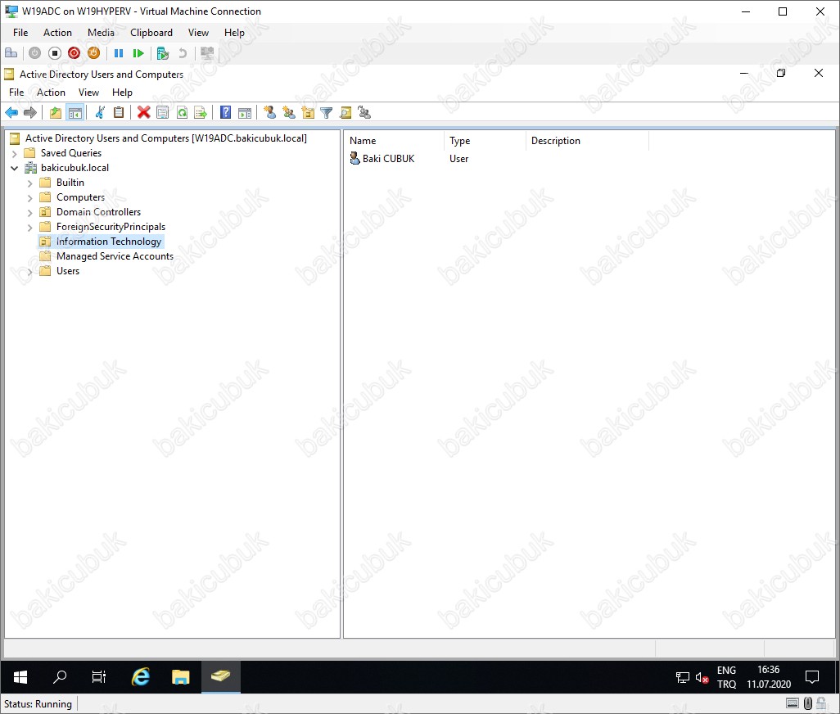
Task: Create a new organizational unit
Action: tap(308, 112)
